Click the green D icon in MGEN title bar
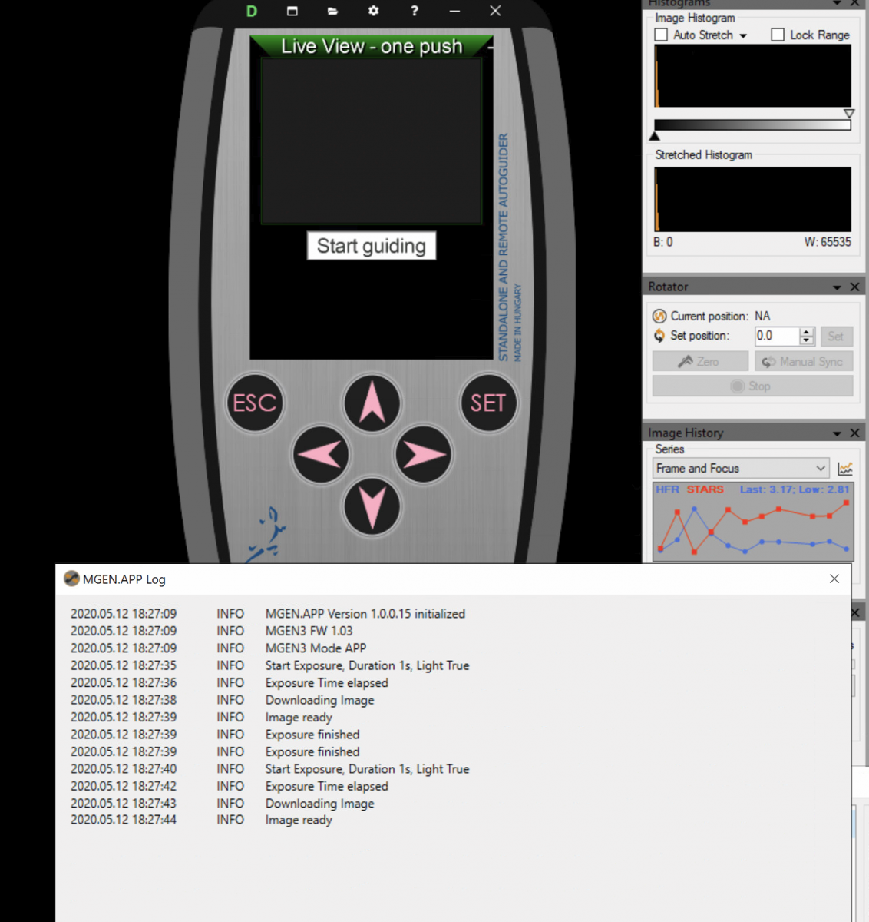 (x=252, y=12)
